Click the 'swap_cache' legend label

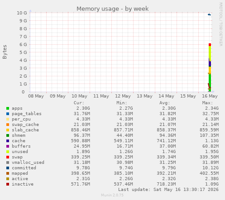pos(25,125)
